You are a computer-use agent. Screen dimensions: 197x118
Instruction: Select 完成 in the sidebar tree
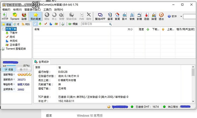(12, 37)
